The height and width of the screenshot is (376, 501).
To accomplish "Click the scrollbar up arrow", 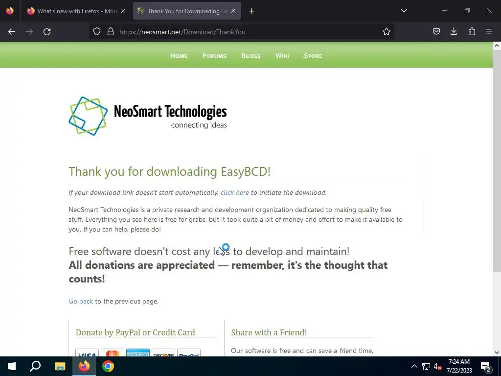I will [497, 46].
